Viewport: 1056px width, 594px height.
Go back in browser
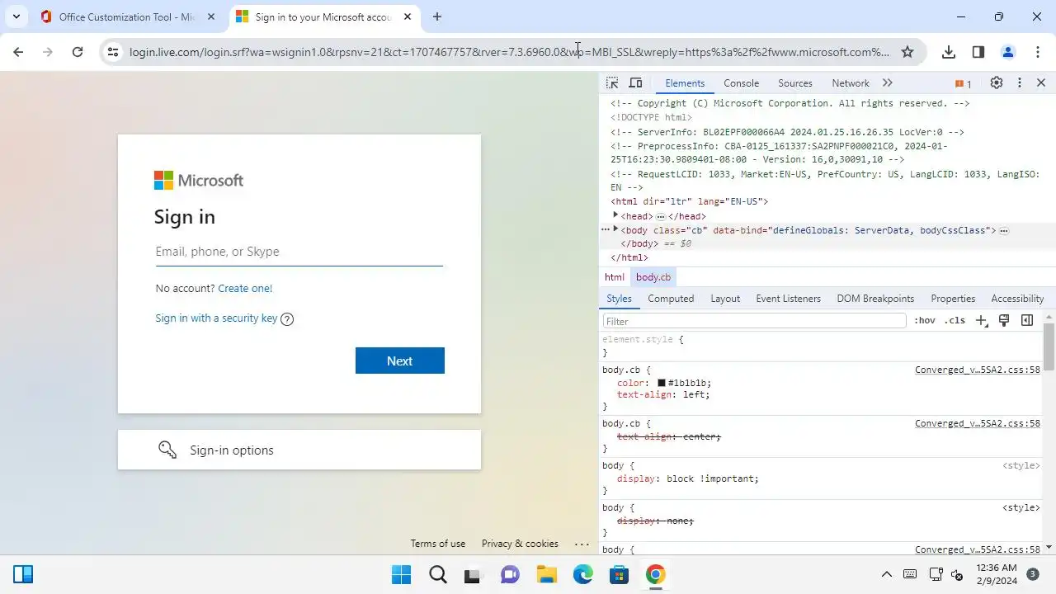point(18,52)
